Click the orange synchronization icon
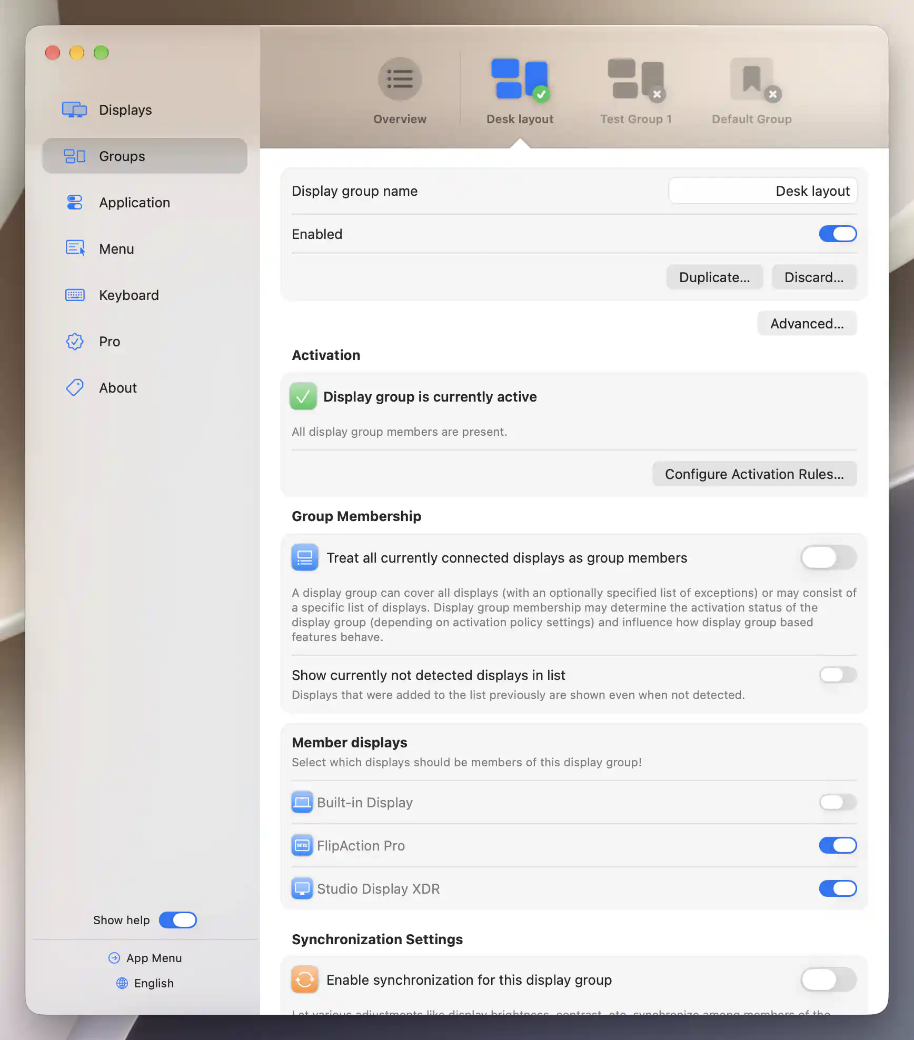This screenshot has width=914, height=1040. 305,979
